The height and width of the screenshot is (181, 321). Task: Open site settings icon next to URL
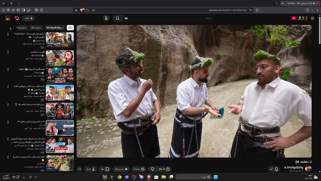point(251,10)
